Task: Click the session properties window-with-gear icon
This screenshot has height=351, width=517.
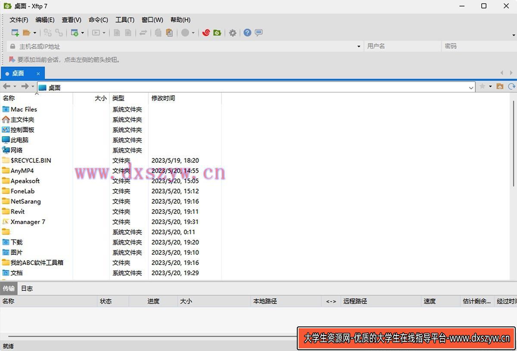Action: point(75,33)
